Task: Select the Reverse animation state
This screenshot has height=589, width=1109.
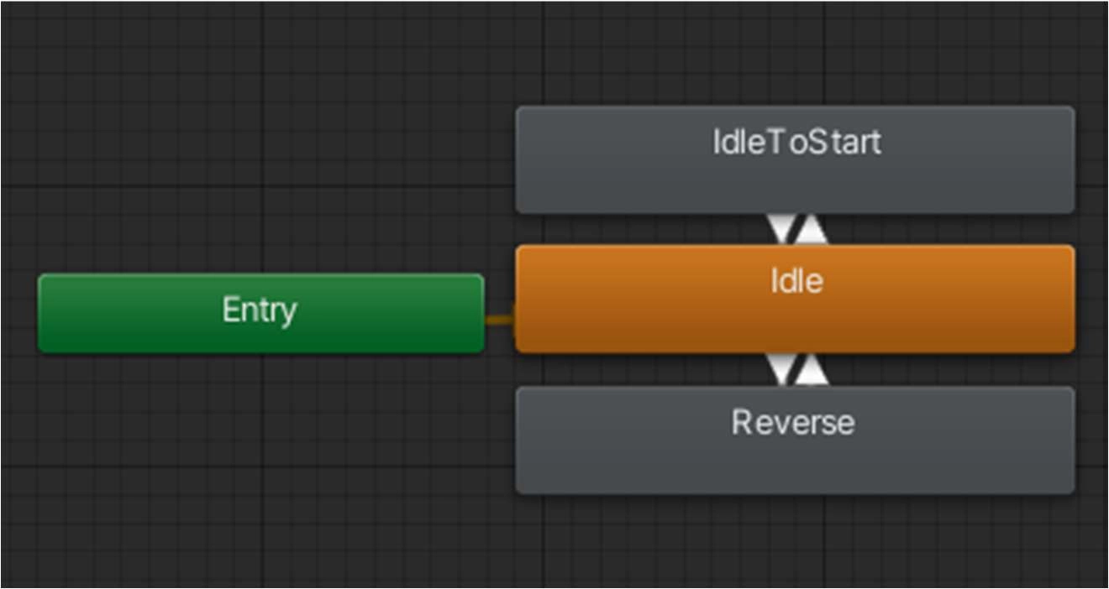Action: (x=795, y=440)
